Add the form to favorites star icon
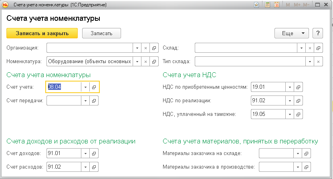Image resolution: width=333 pixels, height=179 pixels. pyautogui.click(x=256, y=5)
